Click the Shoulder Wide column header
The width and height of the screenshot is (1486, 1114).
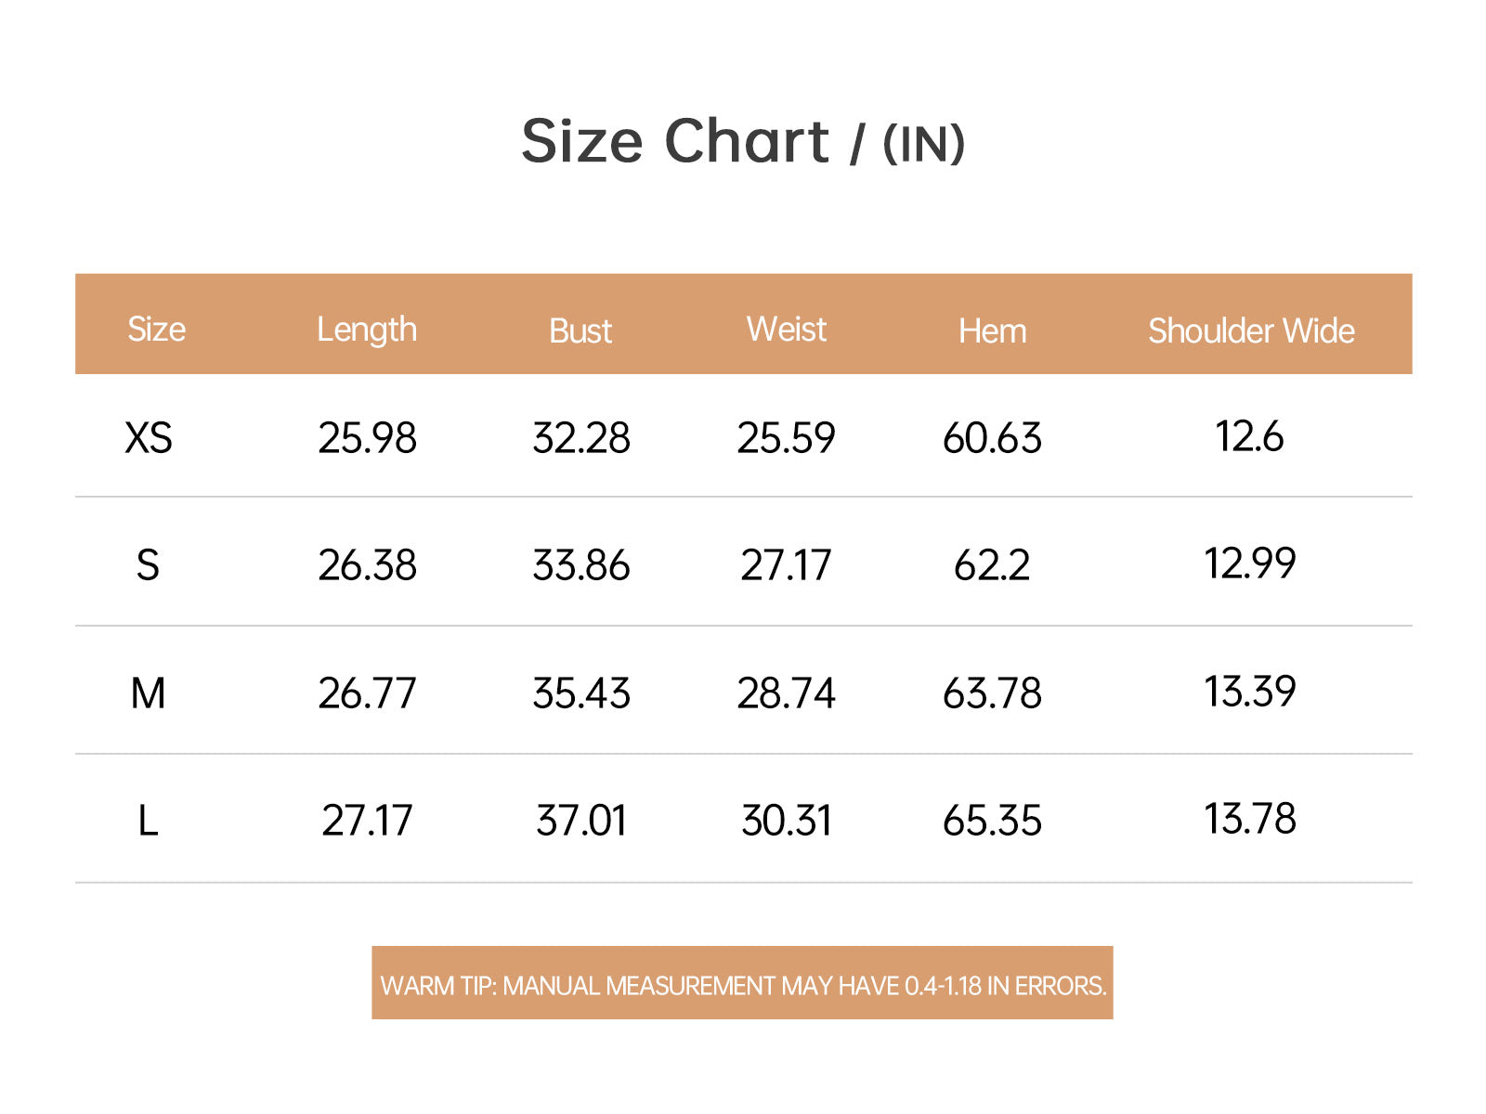pyautogui.click(x=1251, y=331)
